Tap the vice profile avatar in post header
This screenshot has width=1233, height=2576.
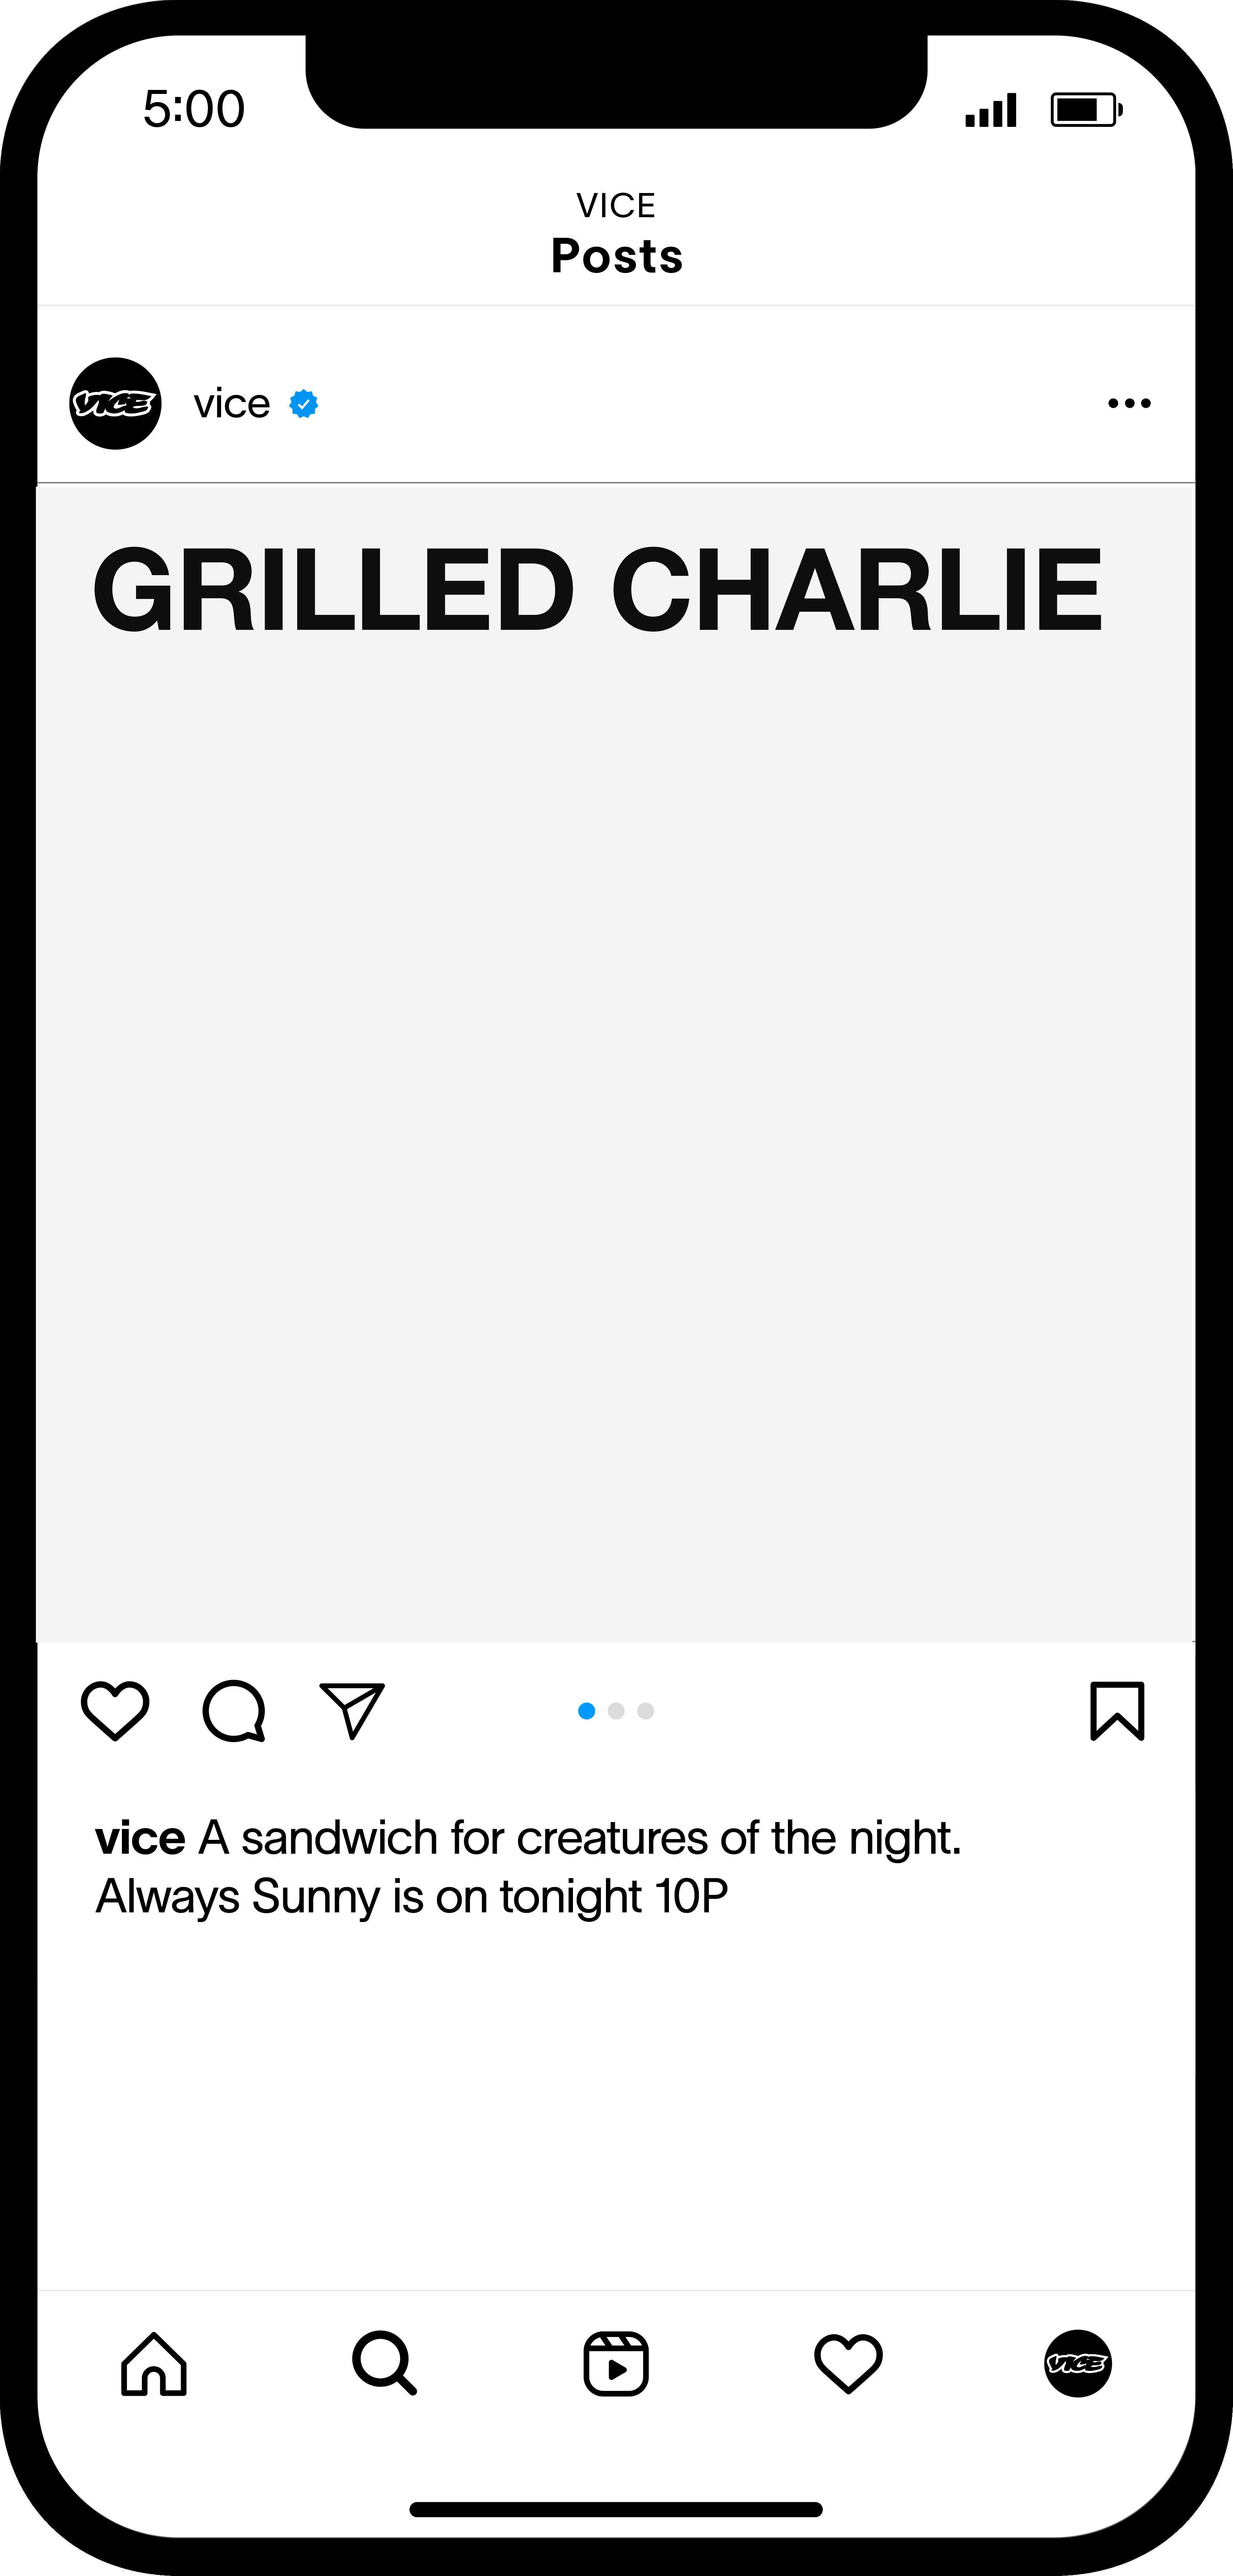(x=115, y=403)
